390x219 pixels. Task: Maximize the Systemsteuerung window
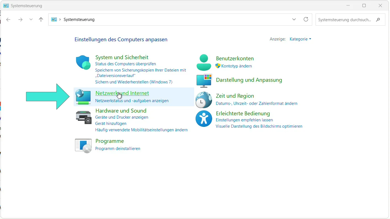(364, 6)
